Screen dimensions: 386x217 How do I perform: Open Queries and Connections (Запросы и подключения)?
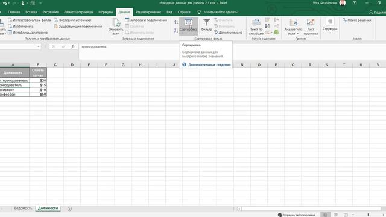(x=146, y=20)
